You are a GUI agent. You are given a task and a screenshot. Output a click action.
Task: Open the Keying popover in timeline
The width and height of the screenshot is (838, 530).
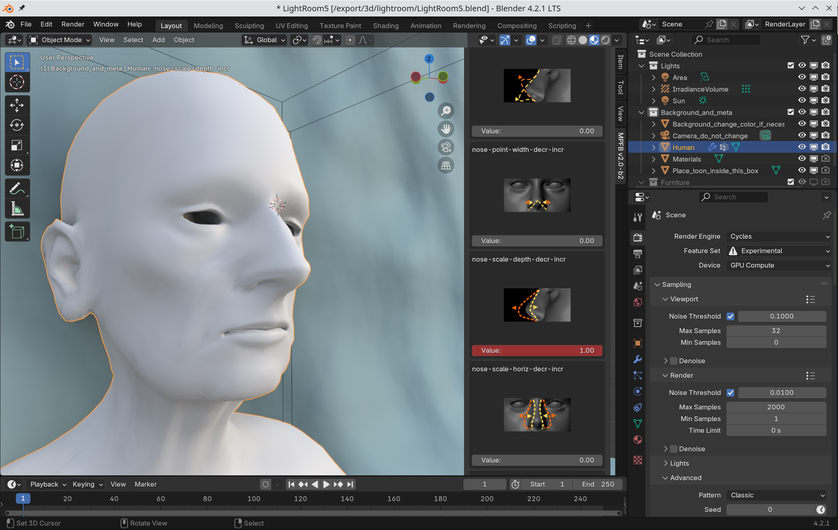tap(87, 484)
